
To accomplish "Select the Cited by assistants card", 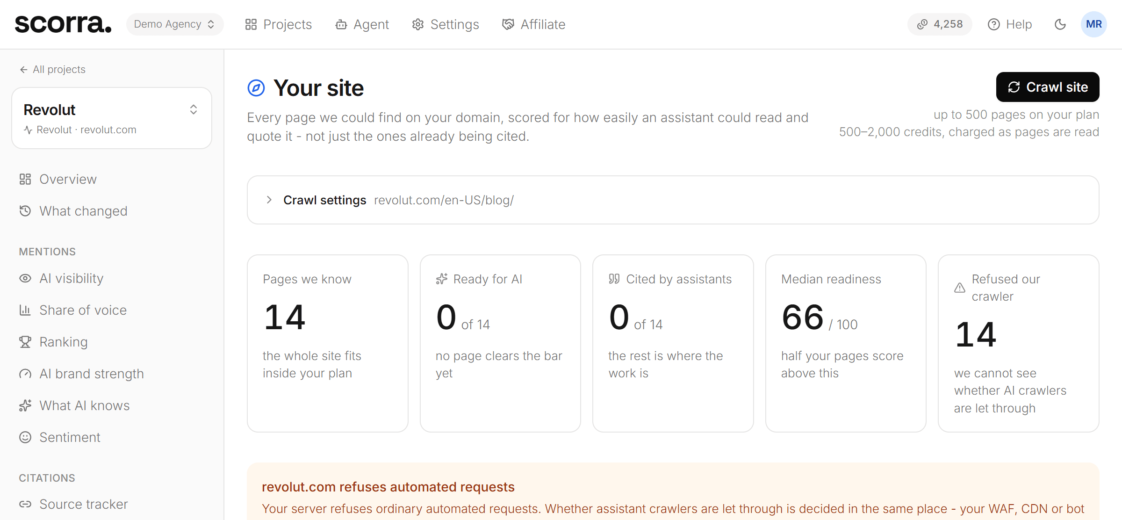I will [673, 344].
